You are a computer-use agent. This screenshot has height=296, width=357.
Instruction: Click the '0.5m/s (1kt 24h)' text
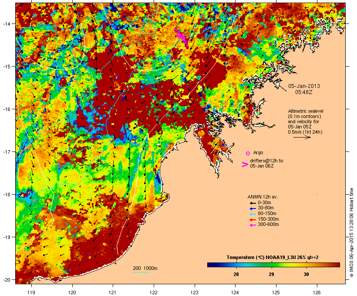coord(305,132)
